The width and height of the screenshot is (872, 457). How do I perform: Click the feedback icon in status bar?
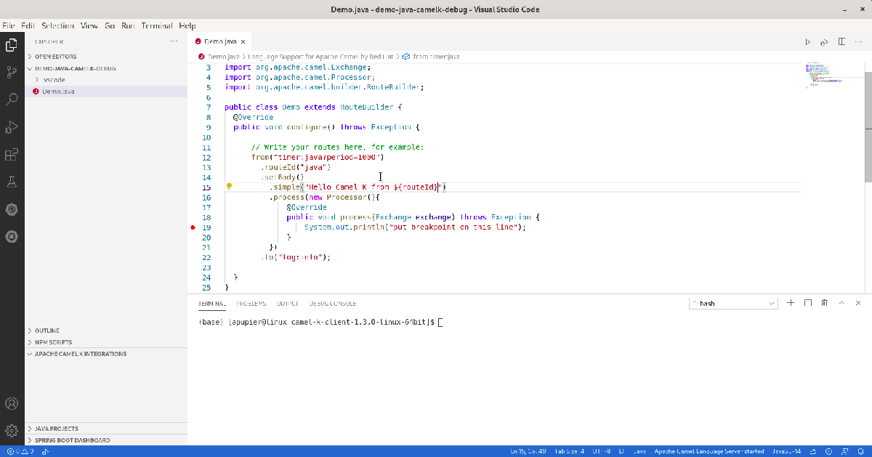[844, 451]
